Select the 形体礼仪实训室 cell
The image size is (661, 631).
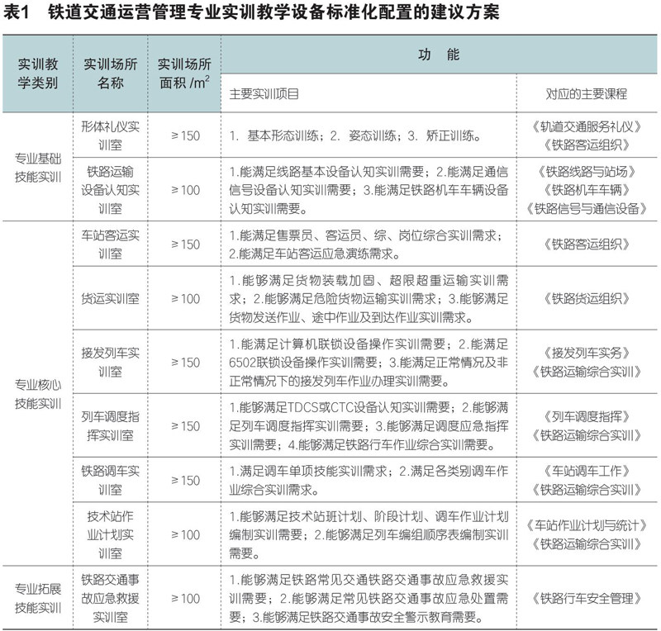[110, 135]
